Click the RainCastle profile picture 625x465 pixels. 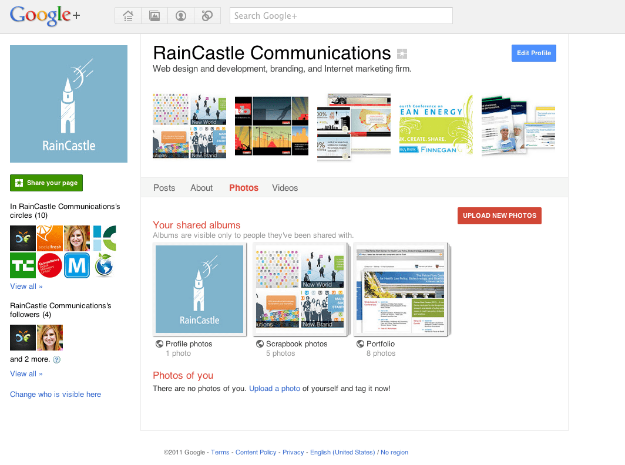pos(69,103)
